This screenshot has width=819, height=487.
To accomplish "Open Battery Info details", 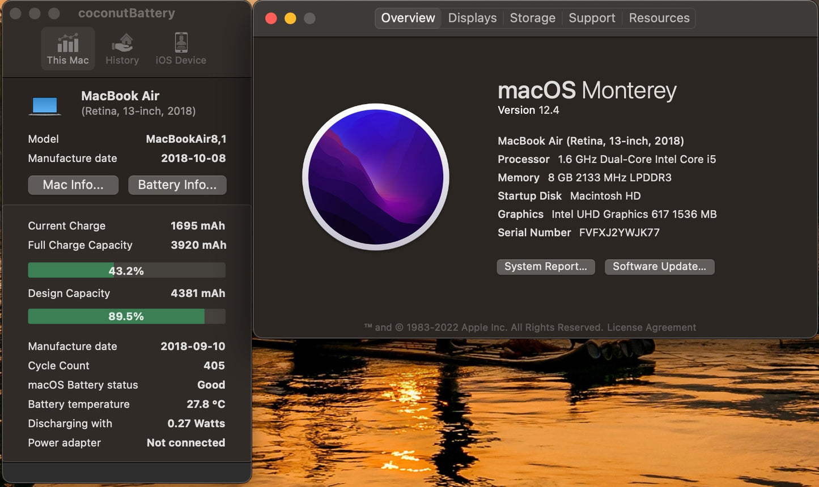I will coord(177,185).
